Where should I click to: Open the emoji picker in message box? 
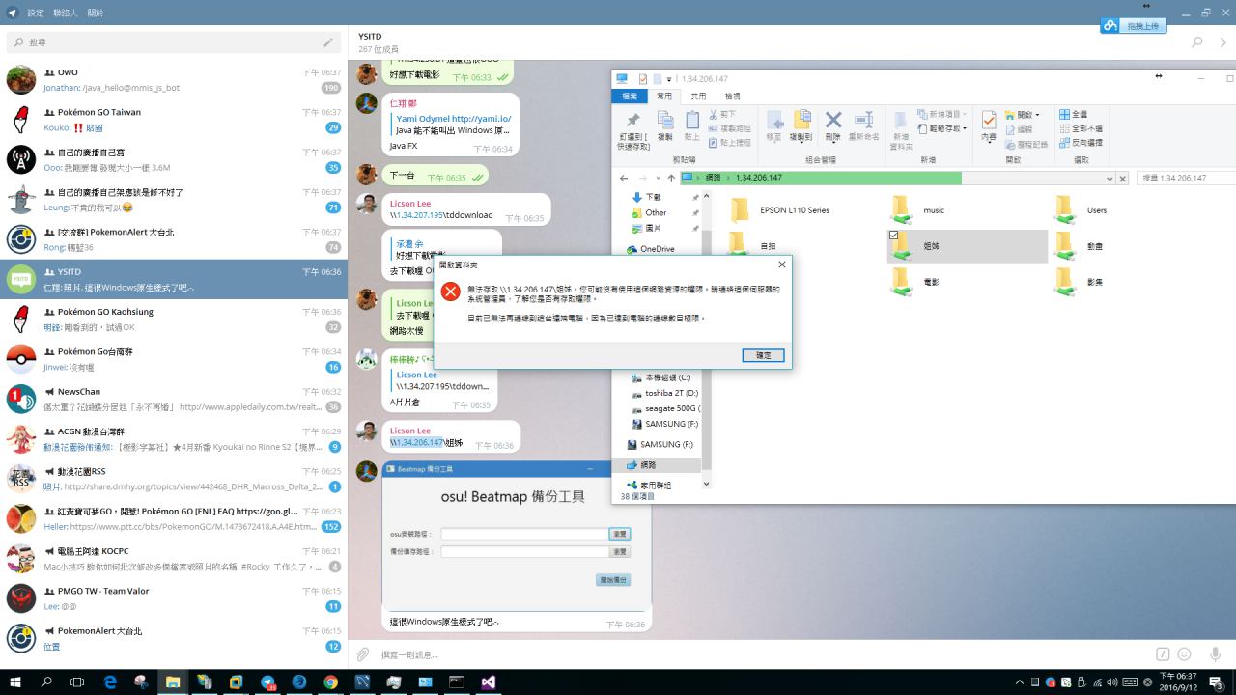click(1184, 654)
